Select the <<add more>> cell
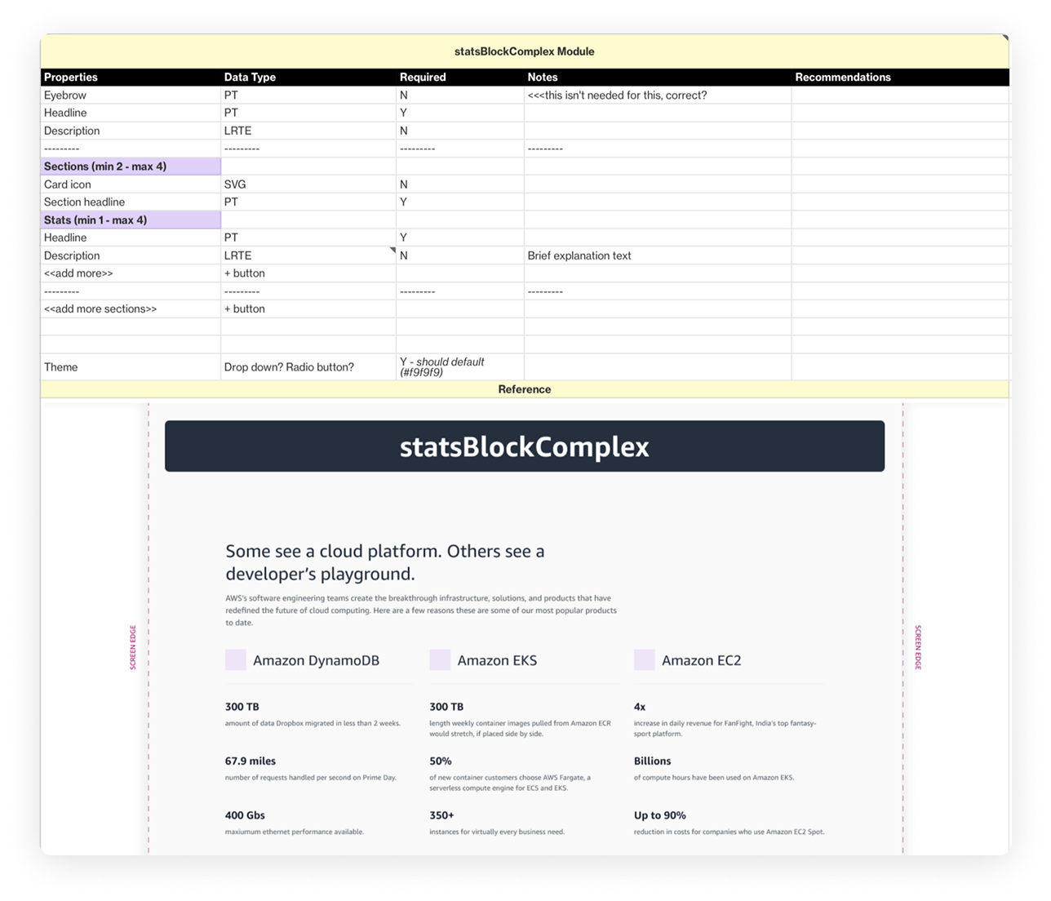 (131, 273)
